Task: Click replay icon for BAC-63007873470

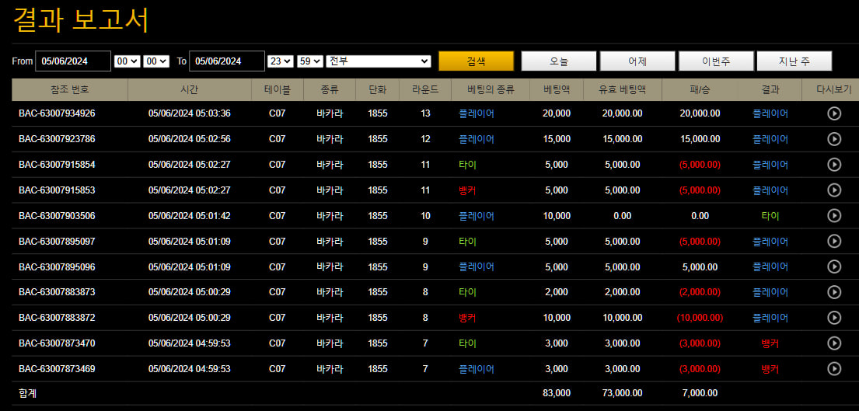Action: (834, 343)
